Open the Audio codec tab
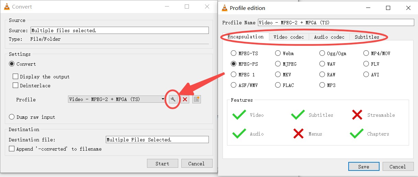The height and width of the screenshot is (177, 418). coord(329,37)
